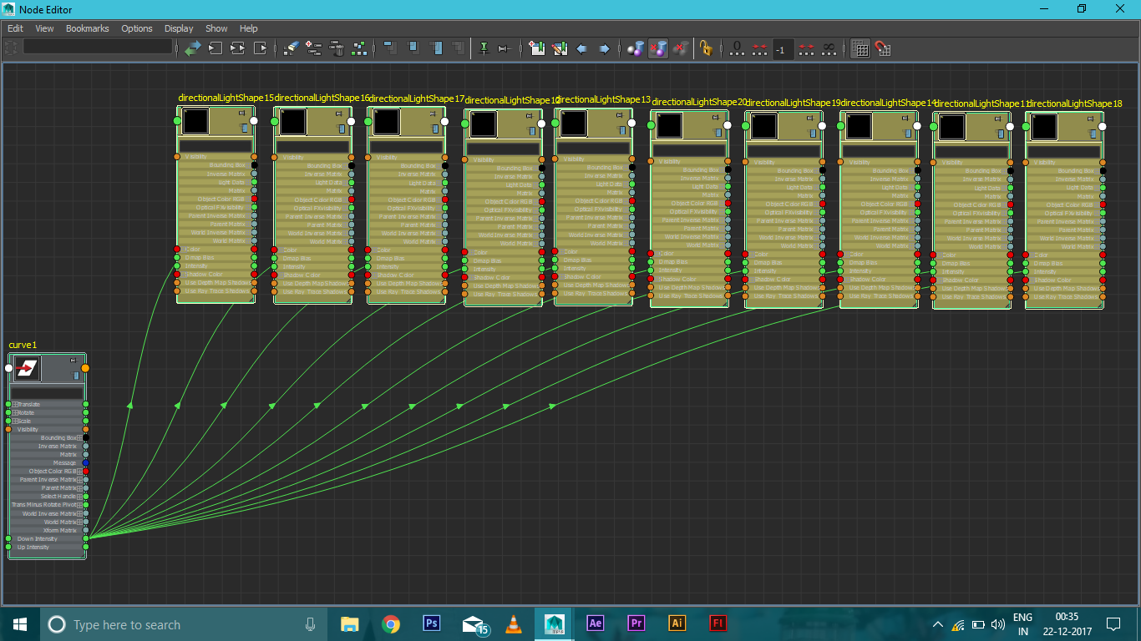1141x641 pixels.
Task: Click the directionalLightShape16 node title
Action: coord(322,98)
